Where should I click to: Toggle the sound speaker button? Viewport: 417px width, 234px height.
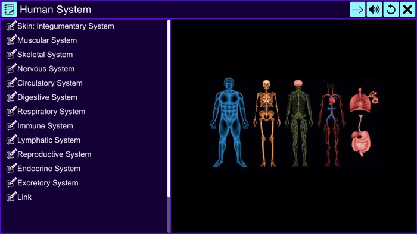tap(374, 10)
